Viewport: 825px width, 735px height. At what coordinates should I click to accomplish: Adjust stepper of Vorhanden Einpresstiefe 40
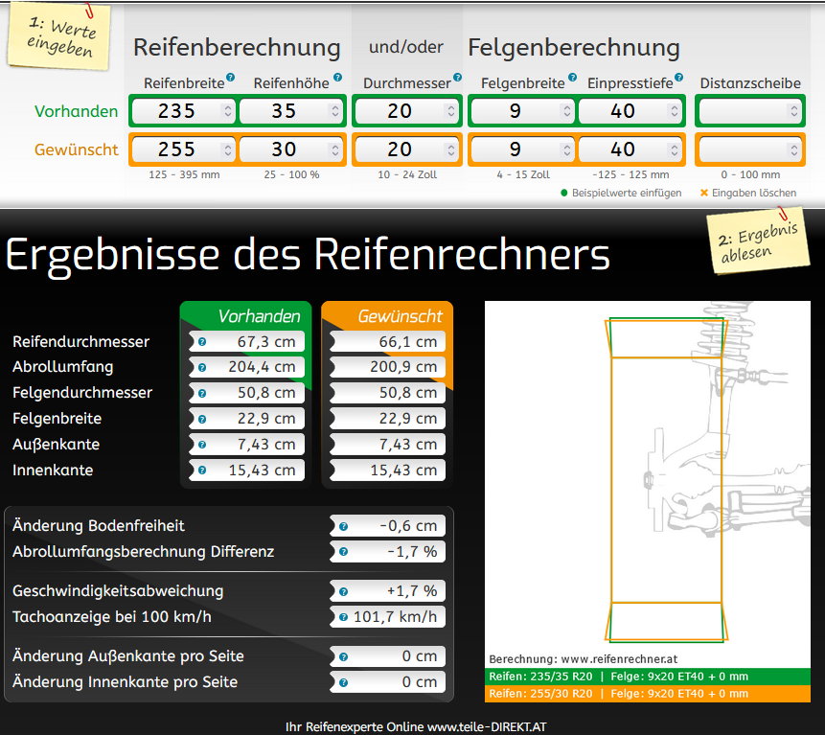(x=676, y=111)
